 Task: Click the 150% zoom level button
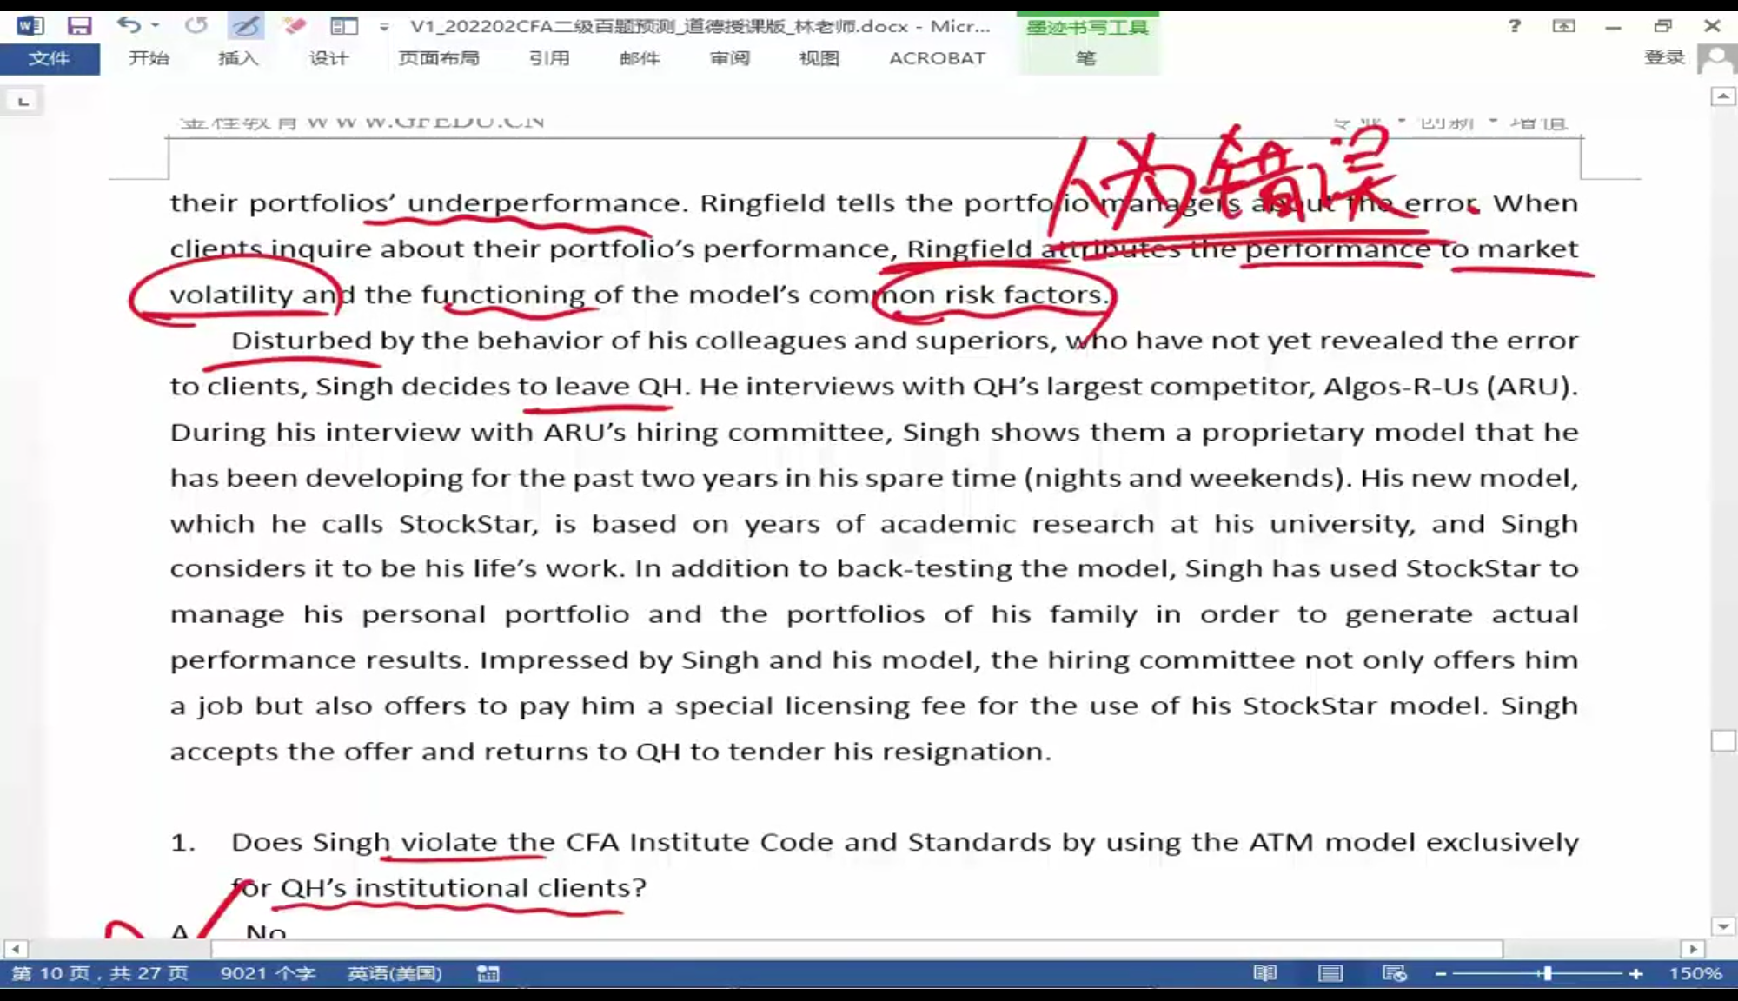coord(1695,973)
